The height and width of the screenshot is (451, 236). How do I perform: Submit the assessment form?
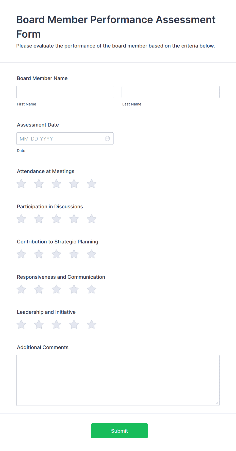click(120, 431)
